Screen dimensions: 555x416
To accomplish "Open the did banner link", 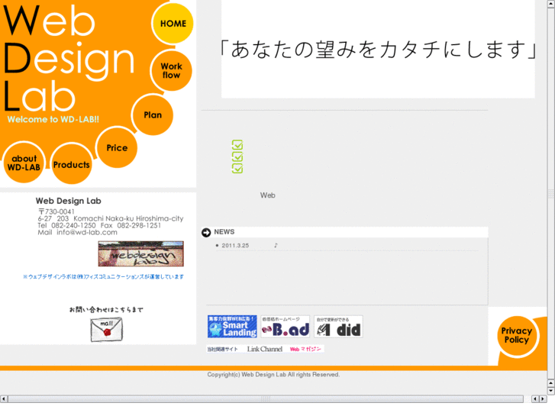I will 338,326.
